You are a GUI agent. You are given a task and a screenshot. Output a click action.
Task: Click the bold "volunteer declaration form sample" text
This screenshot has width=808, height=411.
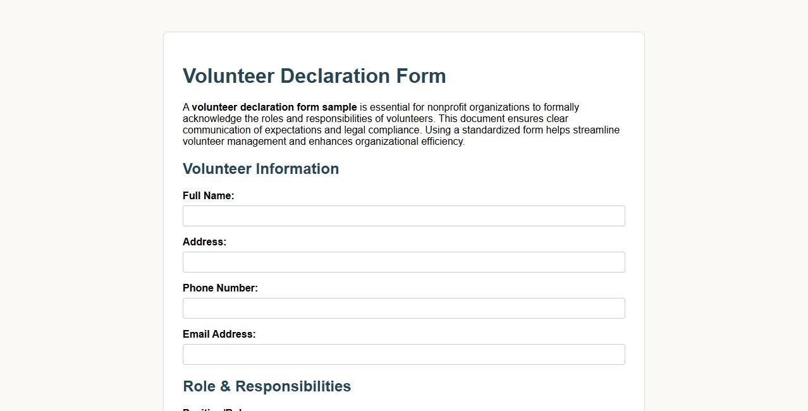(x=275, y=107)
